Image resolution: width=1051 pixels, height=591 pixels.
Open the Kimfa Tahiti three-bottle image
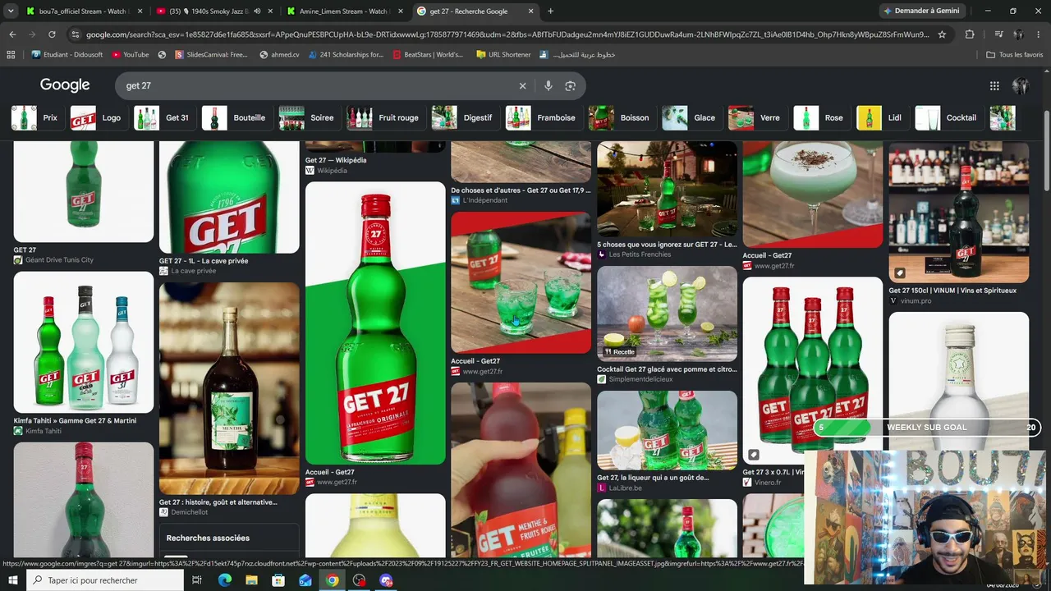[84, 342]
